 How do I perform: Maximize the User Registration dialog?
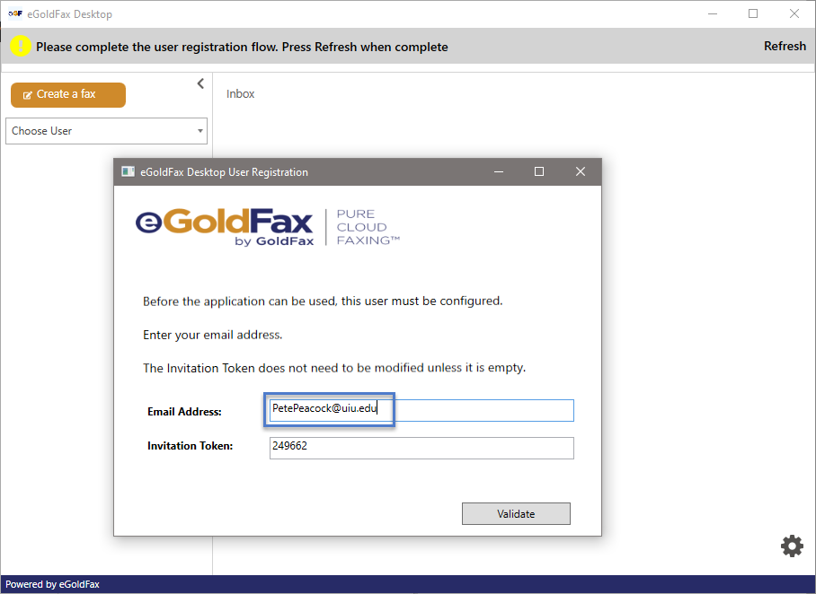(x=539, y=171)
